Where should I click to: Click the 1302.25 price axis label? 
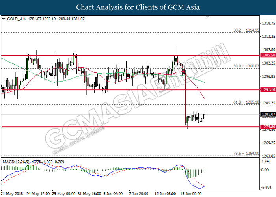coord(269,63)
